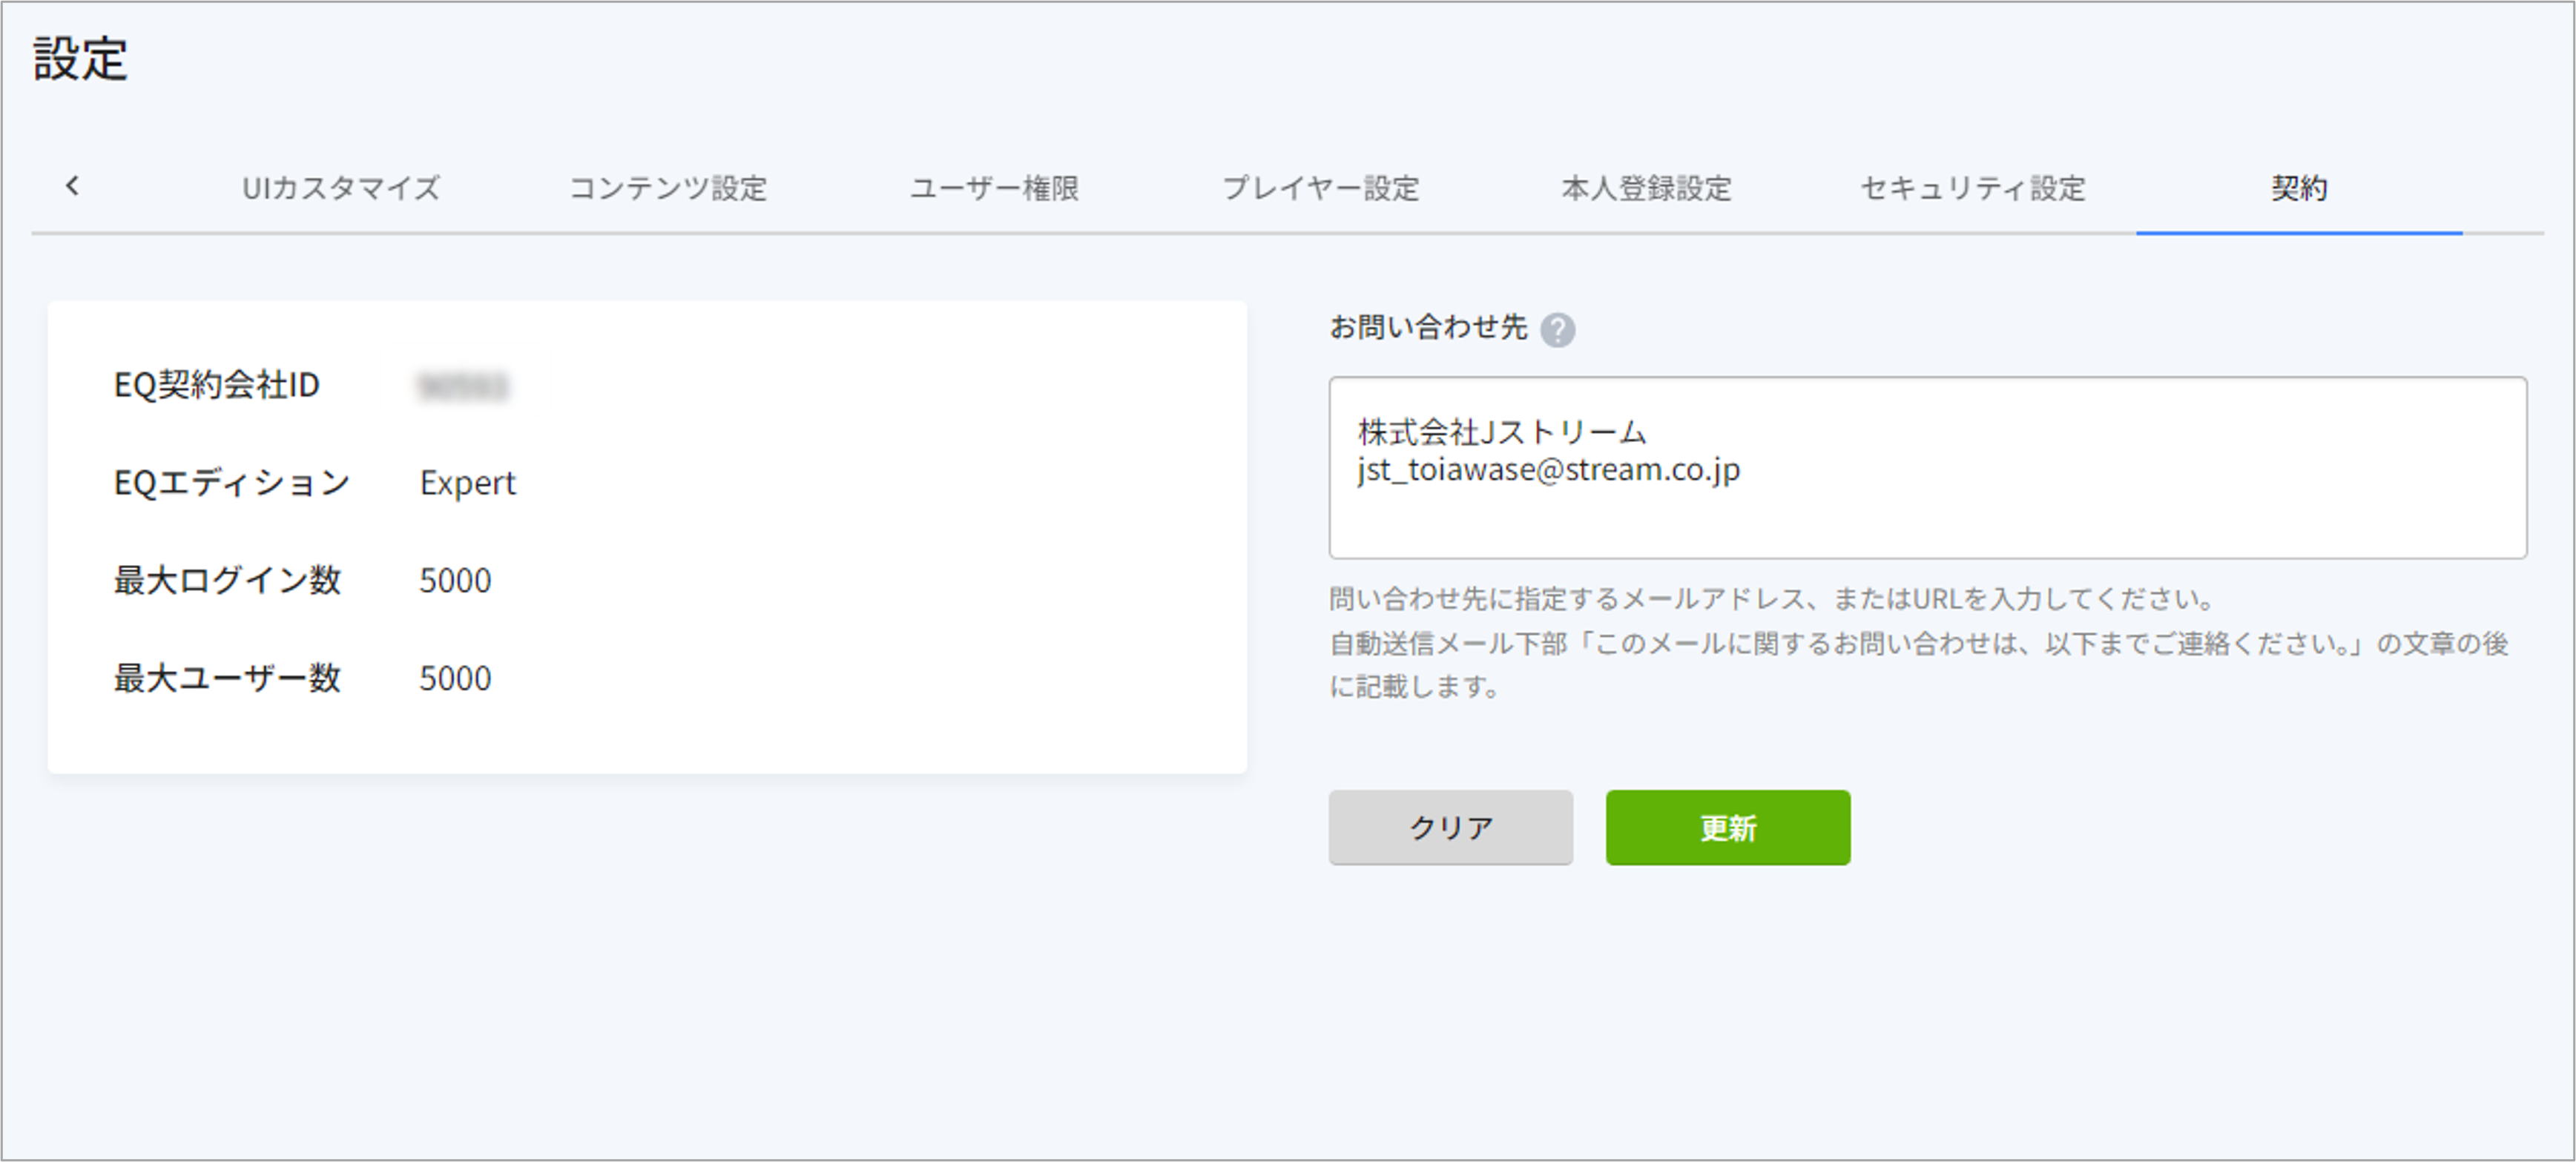Switch to the セキュリティ設定 tab
The width and height of the screenshot is (2576, 1162).
point(1972,188)
